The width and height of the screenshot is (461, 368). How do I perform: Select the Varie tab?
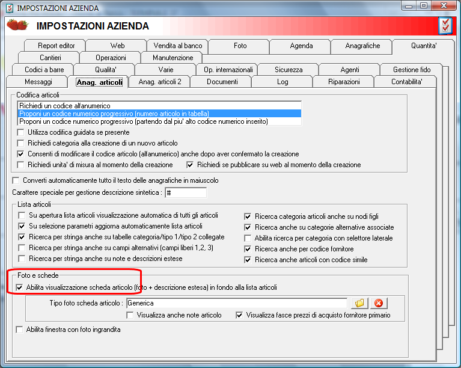click(x=165, y=70)
